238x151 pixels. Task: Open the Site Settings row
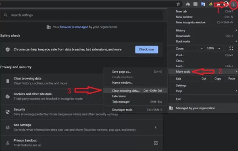(x=82, y=127)
